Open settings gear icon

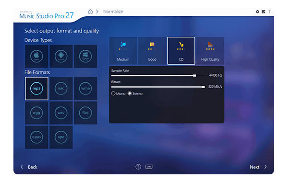coord(257,11)
